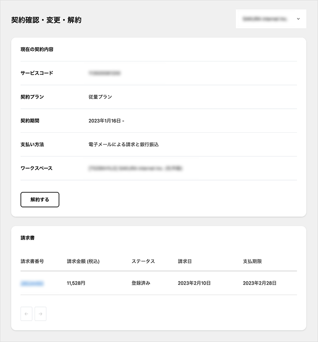Screen dimensions: 318x342
Task: Click the chevron arrow in the top-right selector
Action: (x=298, y=19)
